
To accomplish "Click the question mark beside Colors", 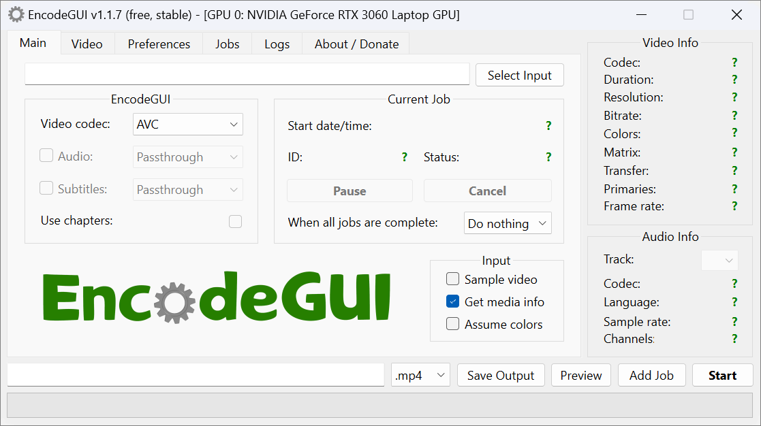I will point(734,133).
